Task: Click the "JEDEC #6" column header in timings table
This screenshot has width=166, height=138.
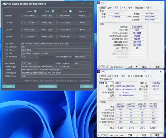Action: tap(121, 104)
